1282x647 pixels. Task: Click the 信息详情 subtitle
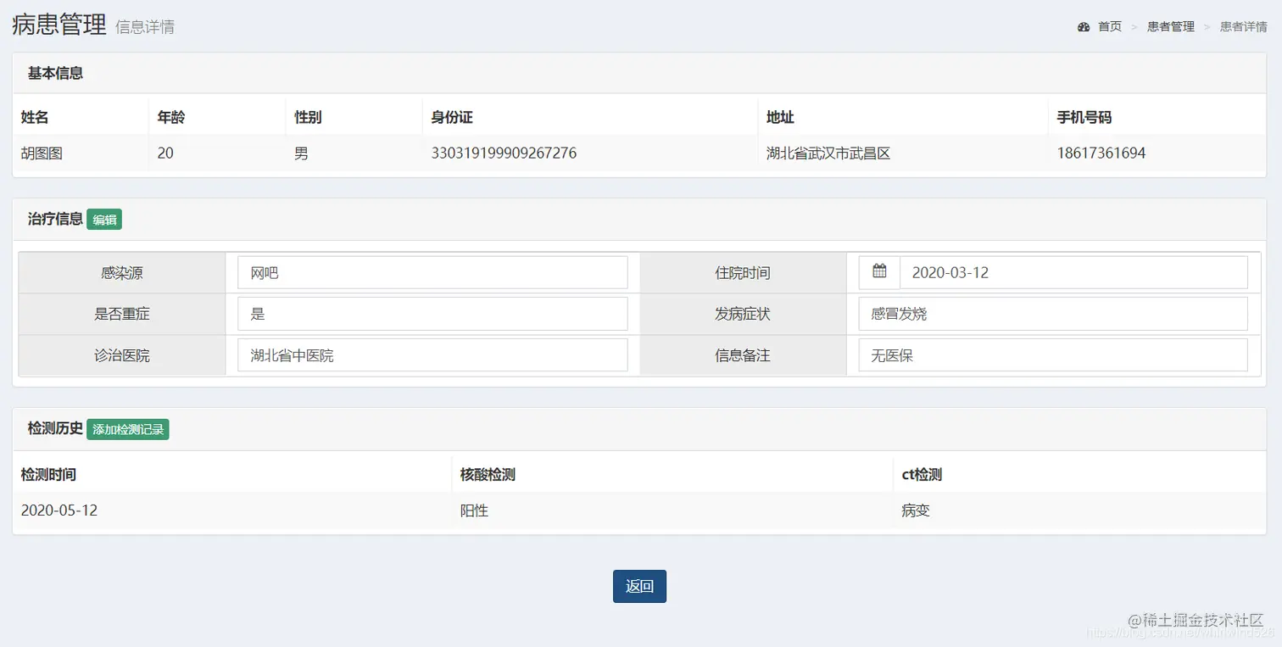145,27
